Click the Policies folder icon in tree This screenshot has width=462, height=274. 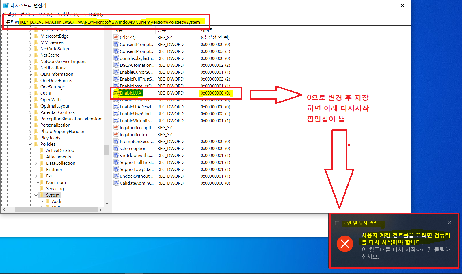(36, 144)
